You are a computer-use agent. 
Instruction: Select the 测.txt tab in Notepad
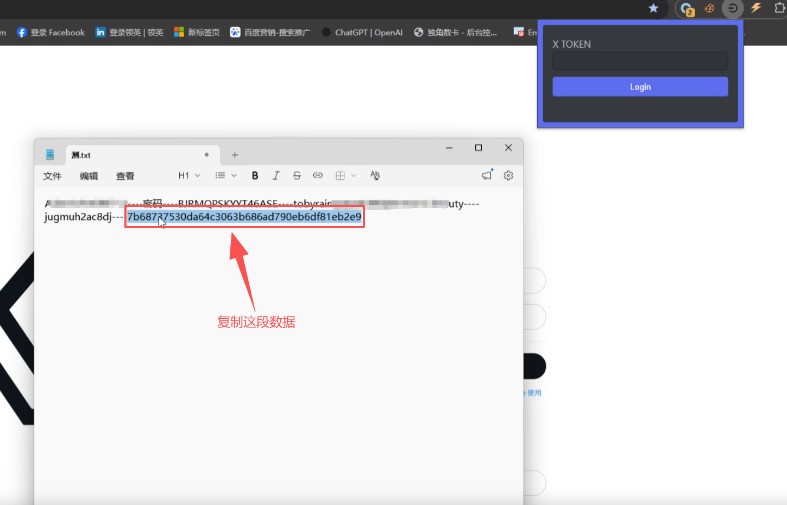coord(142,155)
